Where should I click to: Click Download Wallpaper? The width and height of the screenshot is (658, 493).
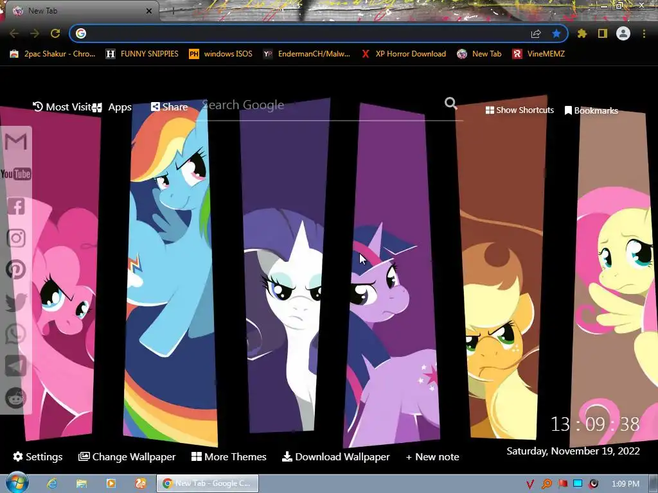pos(335,457)
